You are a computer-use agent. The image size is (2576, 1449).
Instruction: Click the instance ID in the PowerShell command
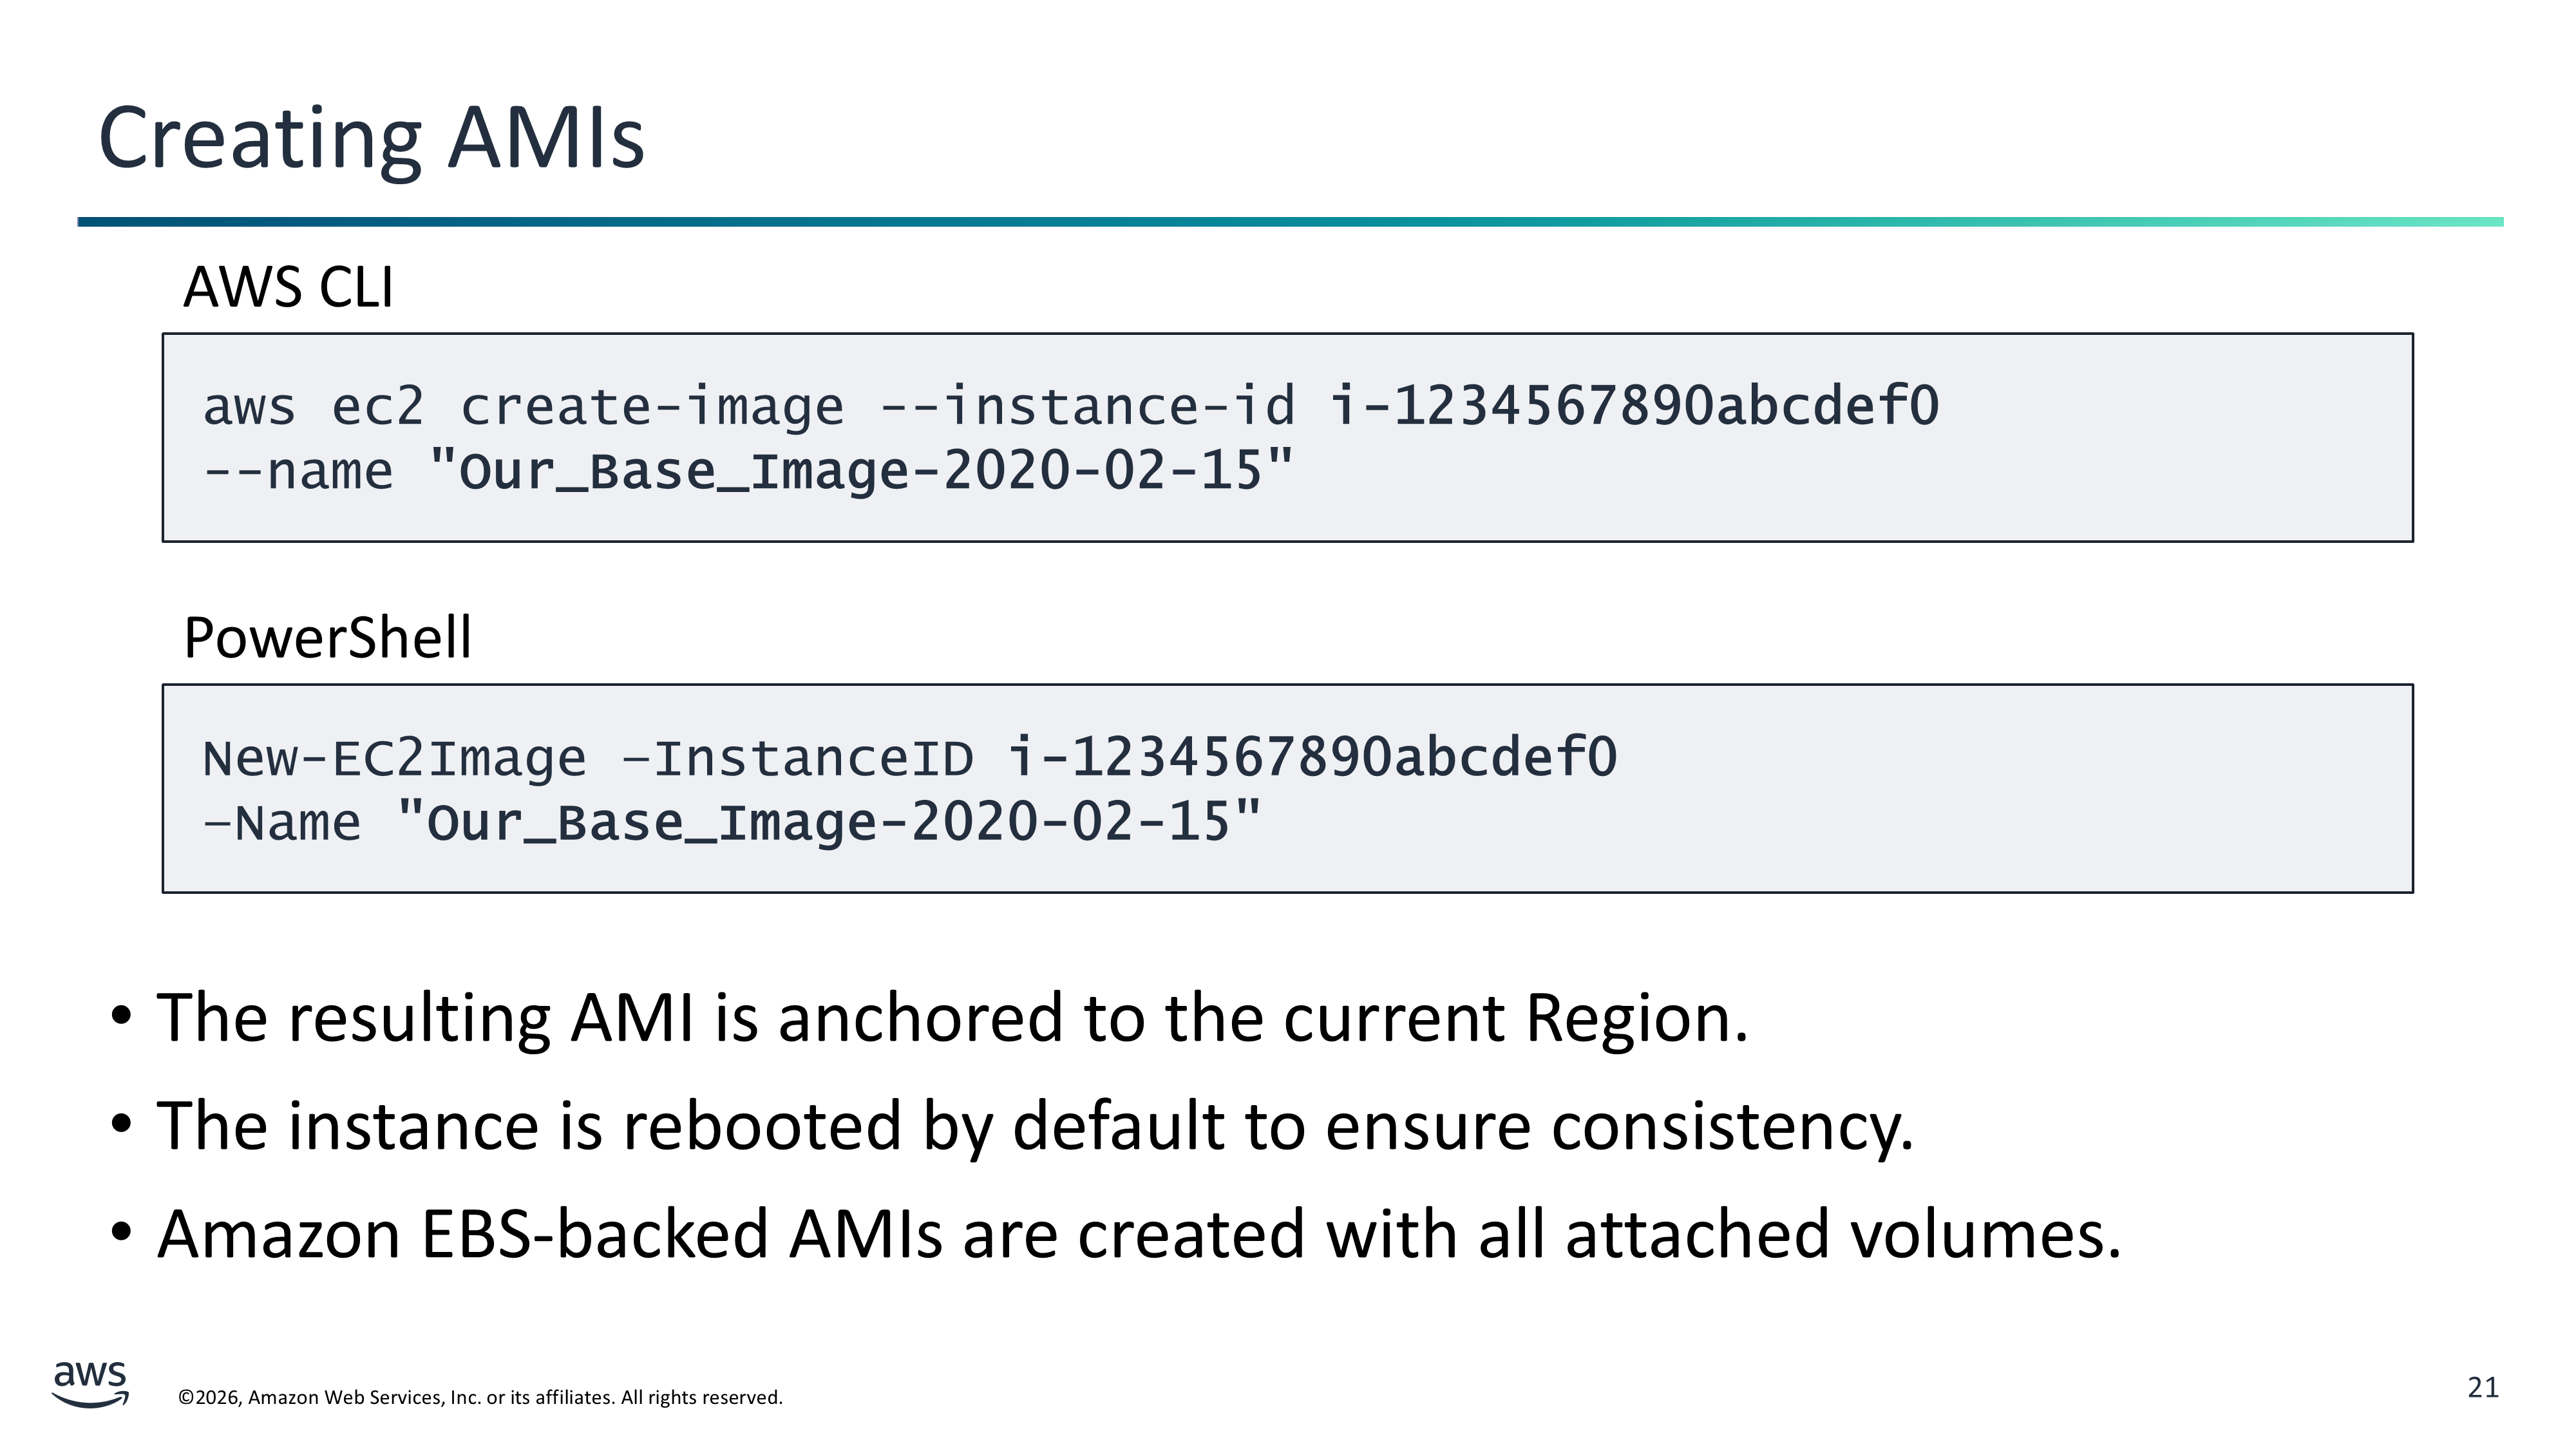tap(1312, 758)
